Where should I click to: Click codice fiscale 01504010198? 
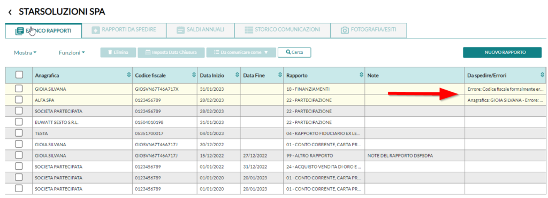coord(165,122)
